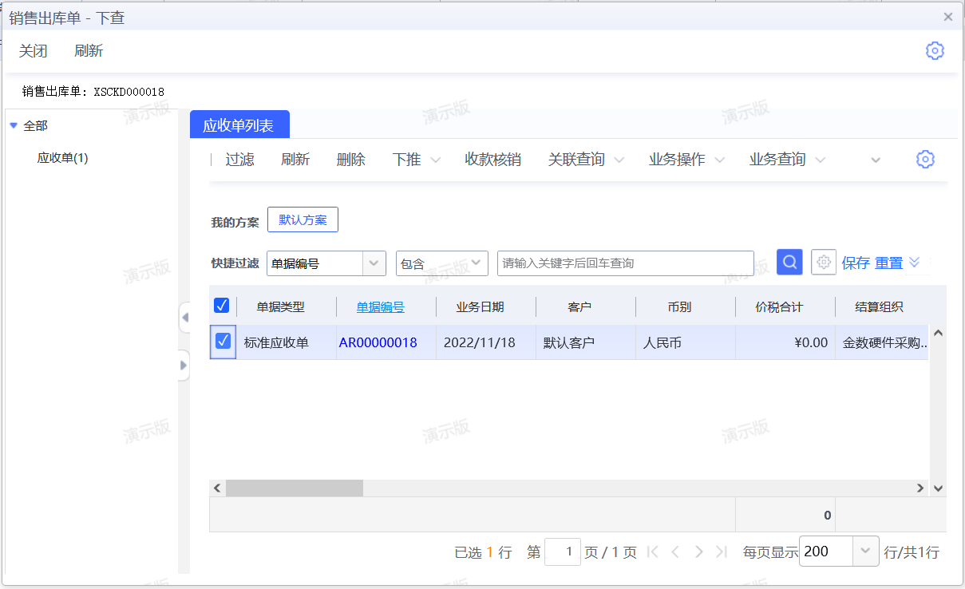Click the 单据类型 column header
The height and width of the screenshot is (589, 965).
click(x=280, y=306)
